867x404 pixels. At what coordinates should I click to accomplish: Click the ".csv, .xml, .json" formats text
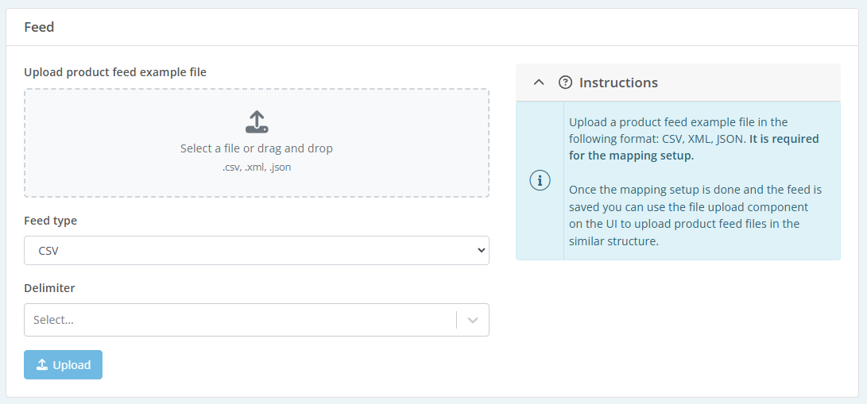(x=257, y=167)
